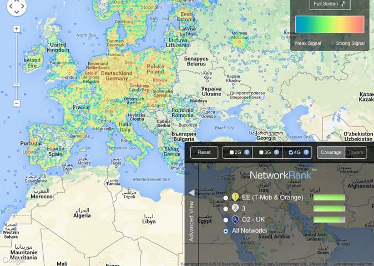Viewport: 374px width, 266px height.
Task: Click the zoom slider handle
Action: click(x=17, y=84)
